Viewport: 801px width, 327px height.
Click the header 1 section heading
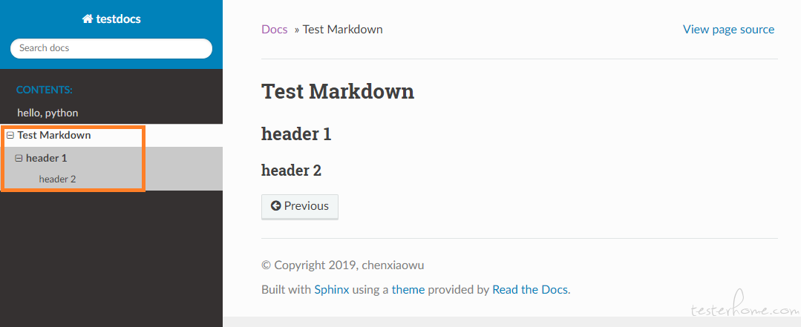click(296, 134)
